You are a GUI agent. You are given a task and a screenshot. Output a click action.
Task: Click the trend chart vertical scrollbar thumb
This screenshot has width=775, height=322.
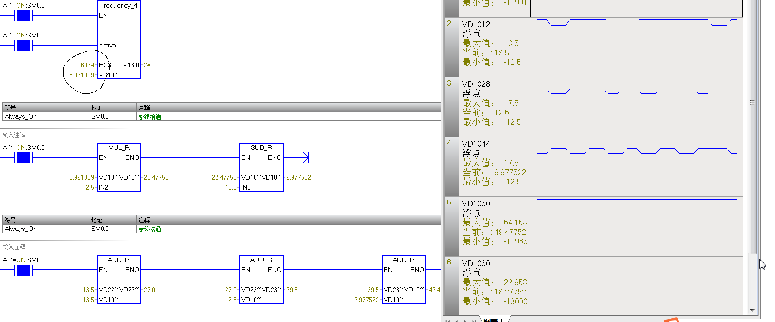(752, 128)
